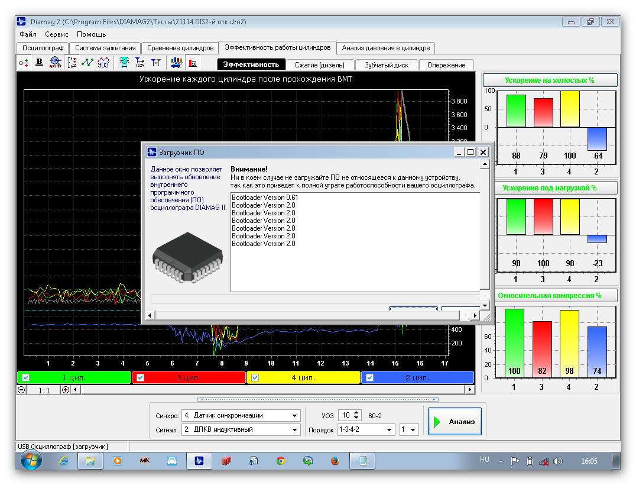The image size is (636, 485).
Task: Click firmware loader horizontal scrollbar right arrow
Action: [475, 315]
